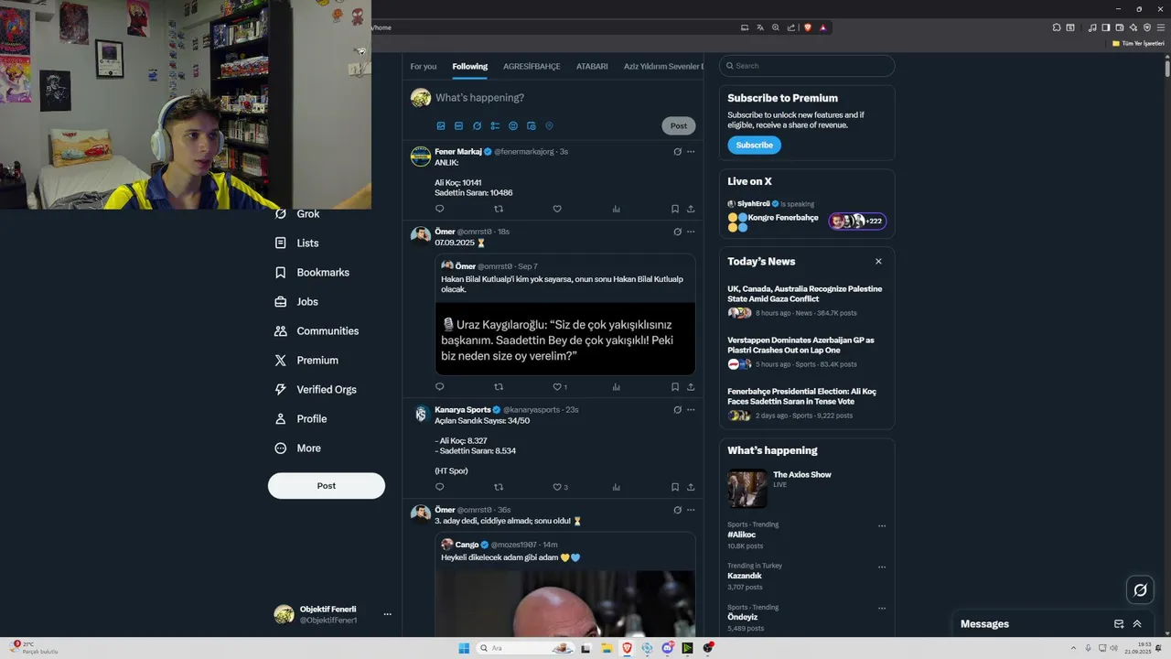The image size is (1171, 659).
Task: Add media to the new post
Action: click(x=441, y=126)
